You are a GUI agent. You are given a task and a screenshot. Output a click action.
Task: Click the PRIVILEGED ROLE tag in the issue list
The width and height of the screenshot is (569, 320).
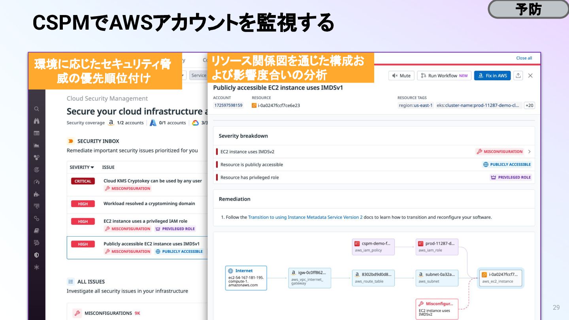tap(175, 229)
